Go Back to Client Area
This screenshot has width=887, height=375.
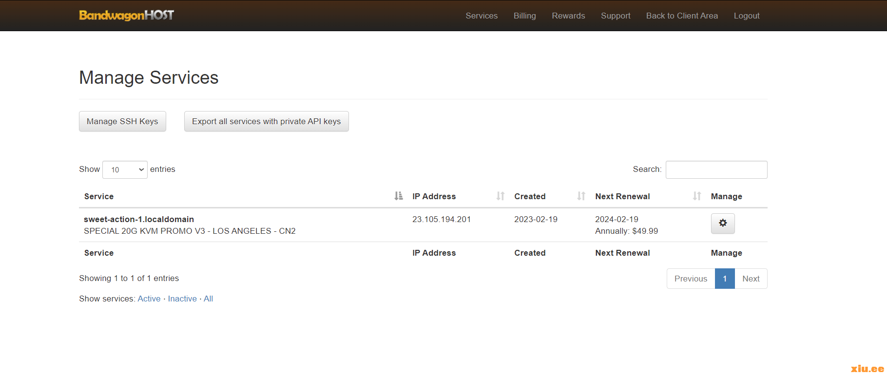(x=682, y=16)
